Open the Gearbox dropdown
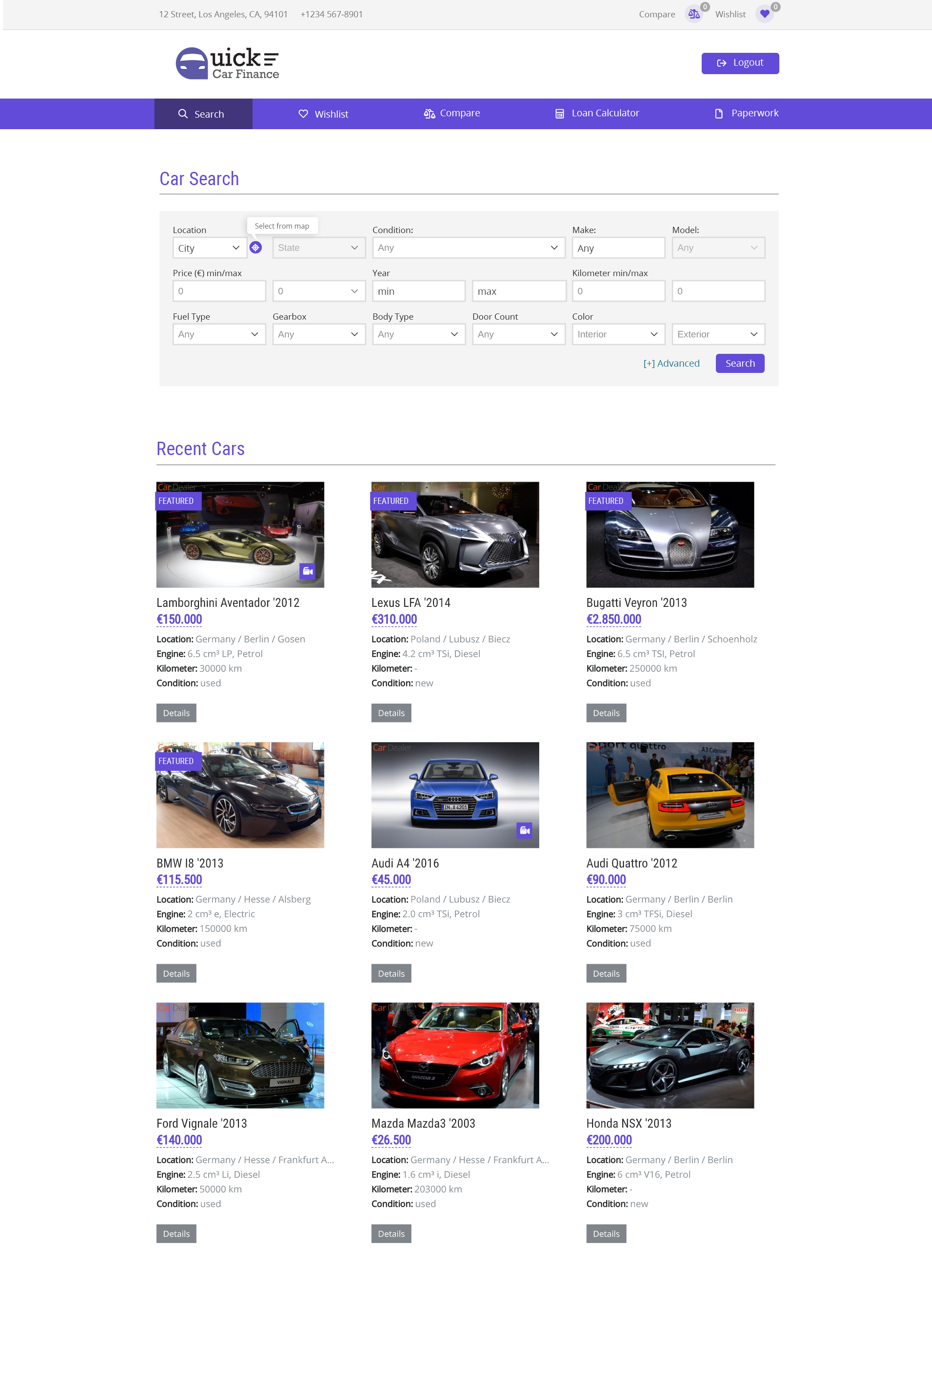 pos(319,334)
